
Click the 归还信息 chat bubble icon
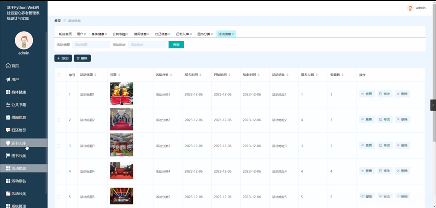8,130
